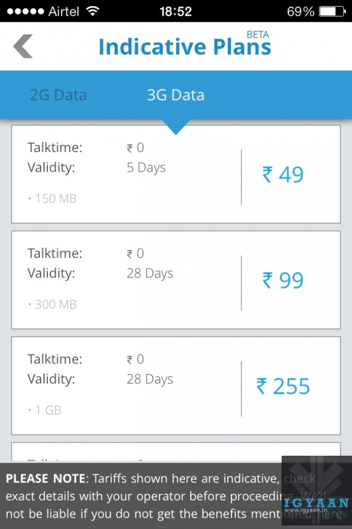
Task: Tap the Wi-Fi icon in status bar
Action: [x=93, y=11]
